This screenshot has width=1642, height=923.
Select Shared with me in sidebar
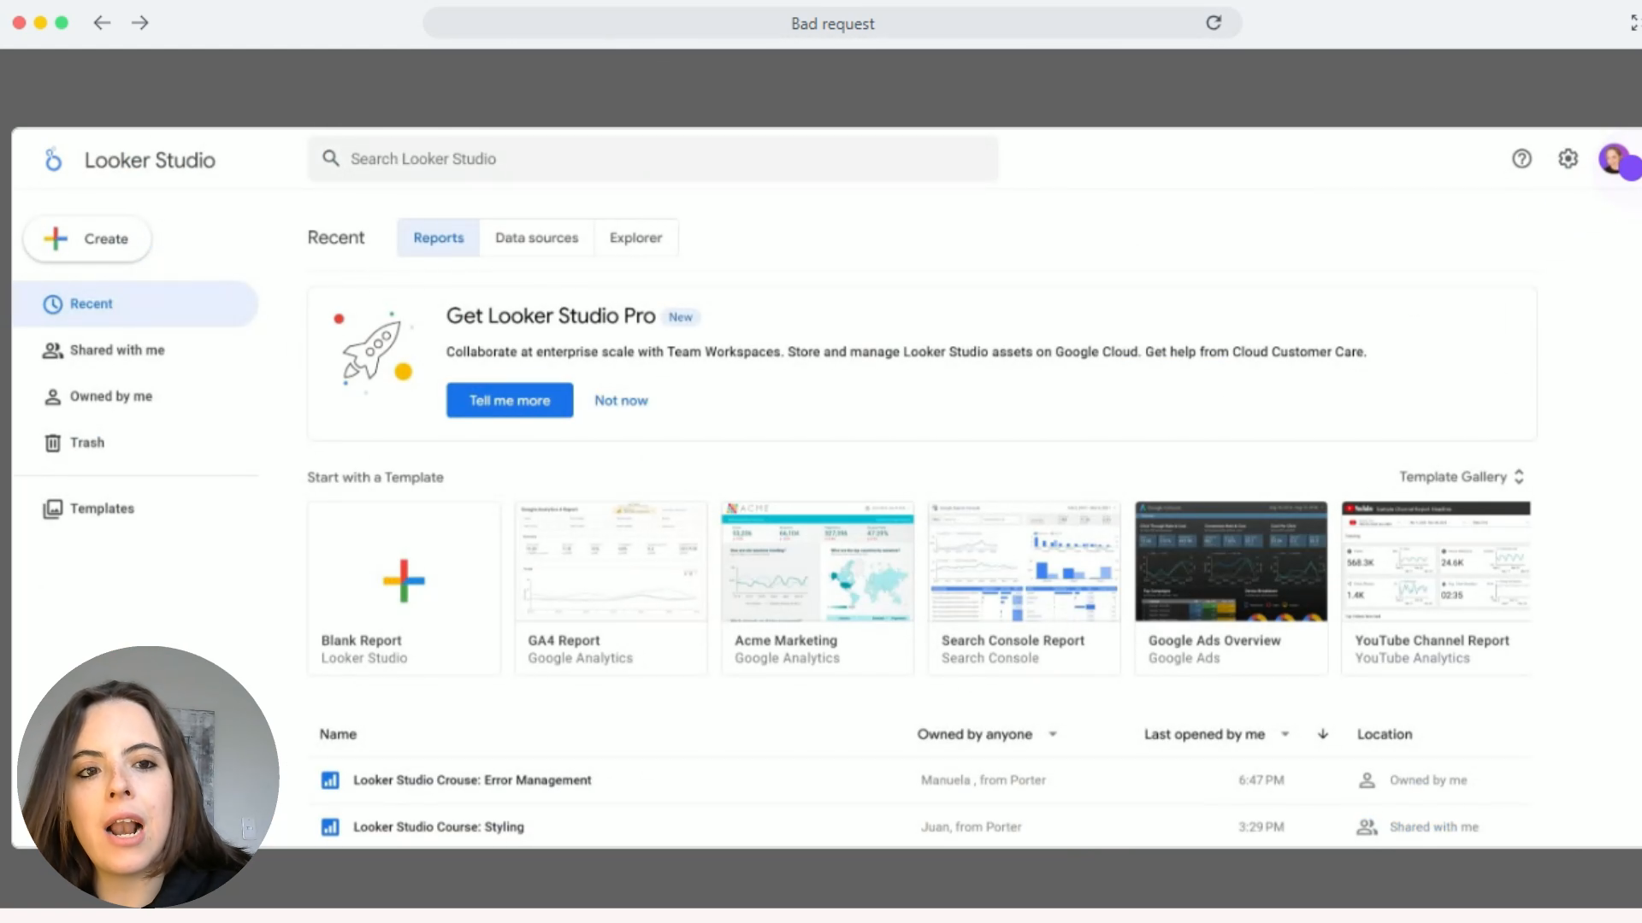point(117,350)
